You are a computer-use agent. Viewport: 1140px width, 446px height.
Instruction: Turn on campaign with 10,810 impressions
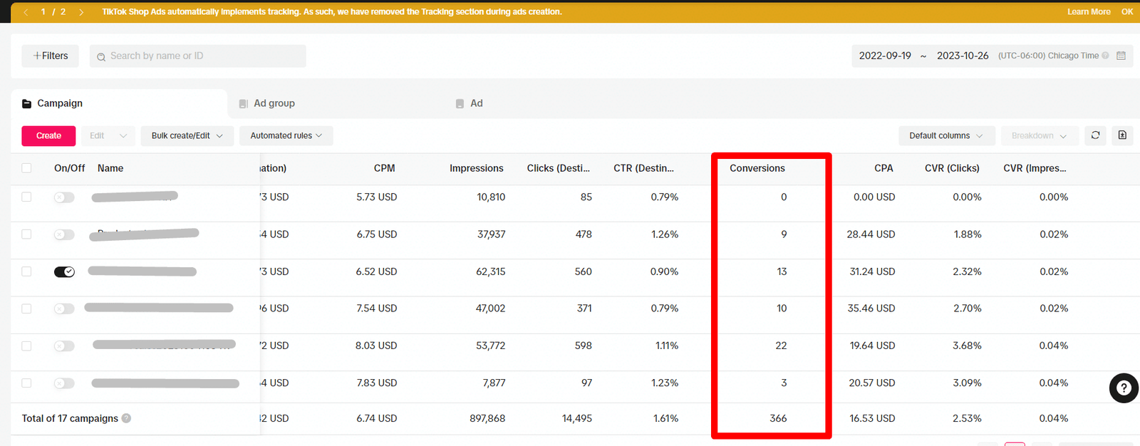[64, 197]
